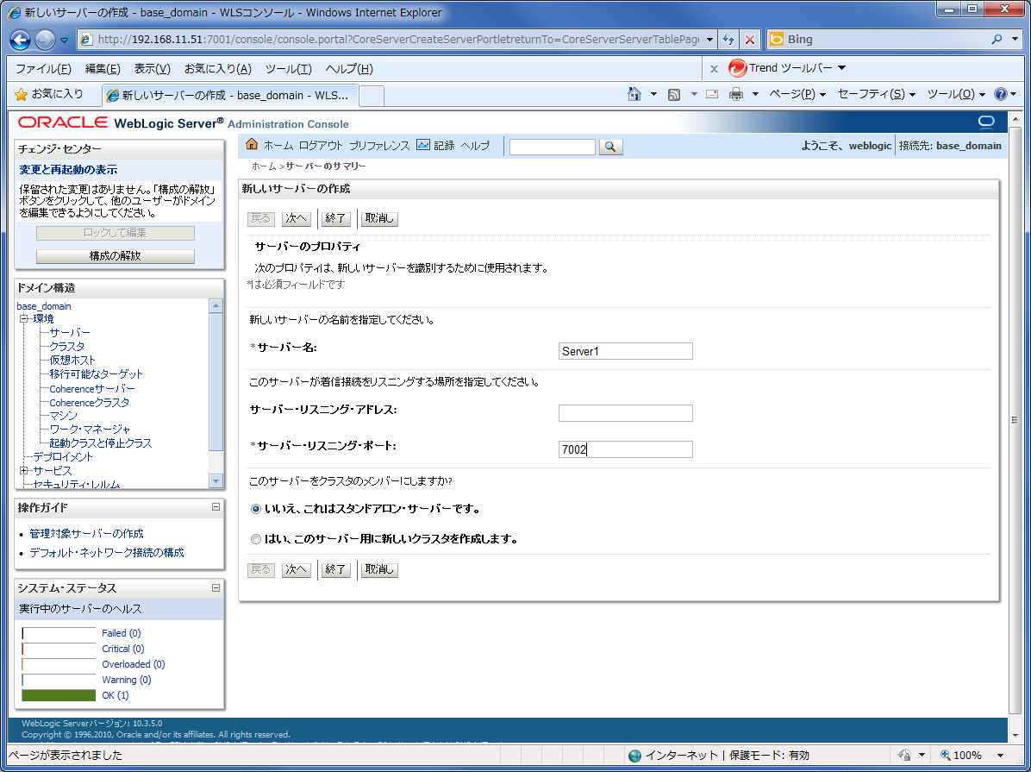Click the 構成の解放 button
The image size is (1031, 772).
click(115, 256)
